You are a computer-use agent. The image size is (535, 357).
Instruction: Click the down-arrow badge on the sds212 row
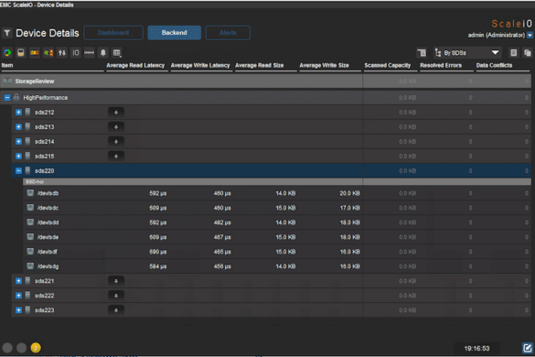(116, 113)
